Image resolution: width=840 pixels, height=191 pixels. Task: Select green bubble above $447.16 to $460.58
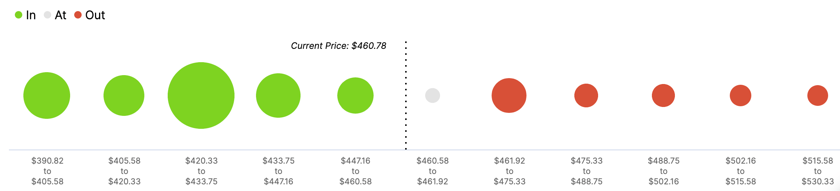355,95
